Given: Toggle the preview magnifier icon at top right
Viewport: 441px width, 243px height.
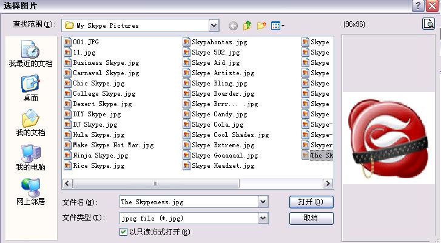Looking at the screenshot, I should 429,24.
